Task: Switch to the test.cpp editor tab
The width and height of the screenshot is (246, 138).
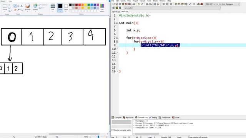Action: tap(116, 12)
